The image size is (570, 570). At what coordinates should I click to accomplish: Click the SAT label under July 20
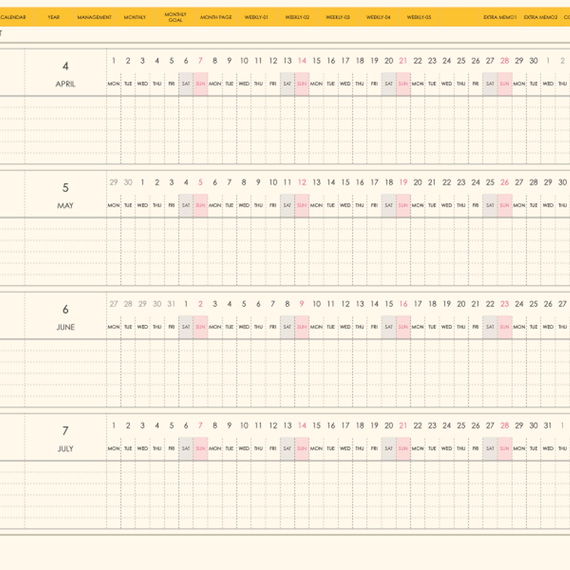(388, 448)
